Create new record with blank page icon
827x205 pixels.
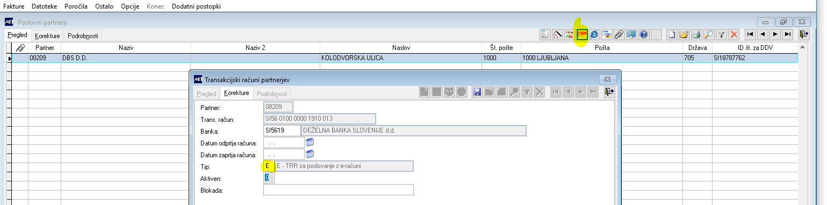tap(672, 34)
